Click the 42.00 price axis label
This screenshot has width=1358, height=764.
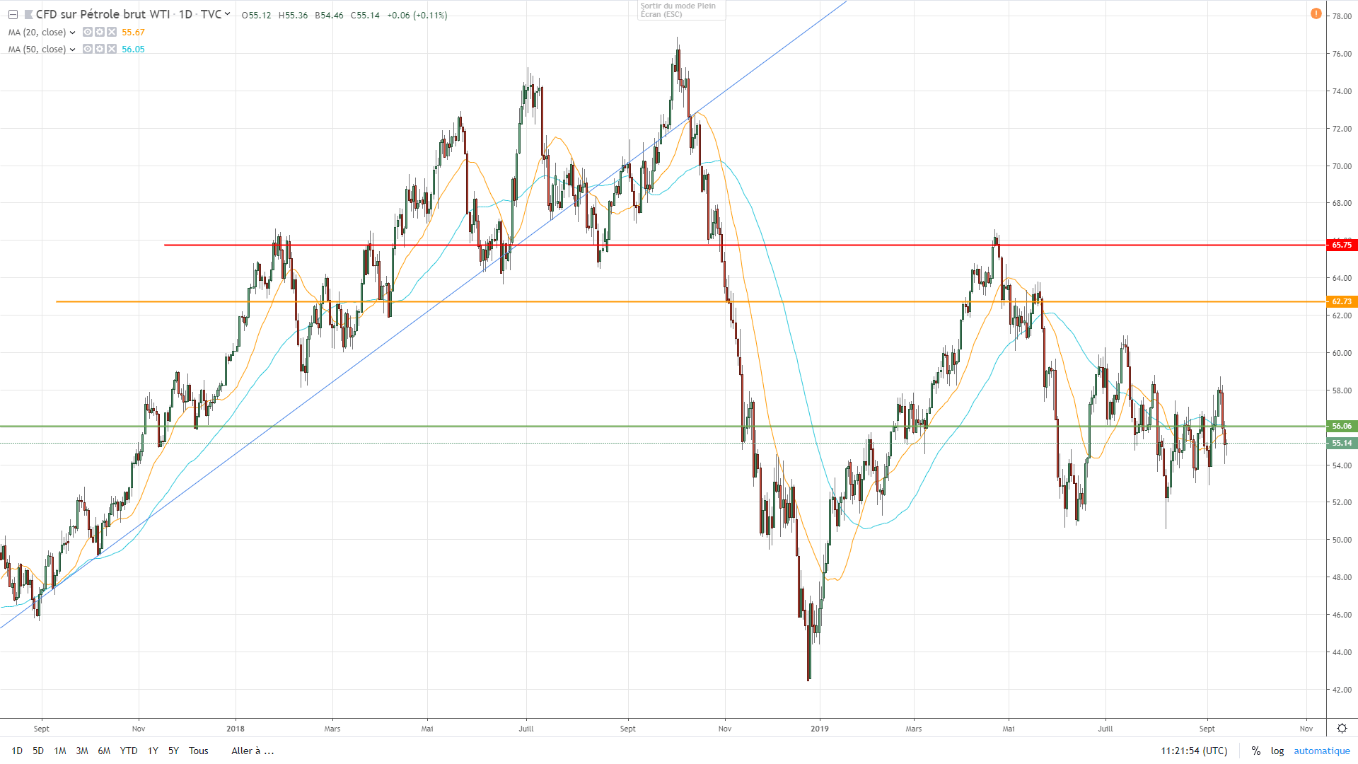(x=1342, y=690)
